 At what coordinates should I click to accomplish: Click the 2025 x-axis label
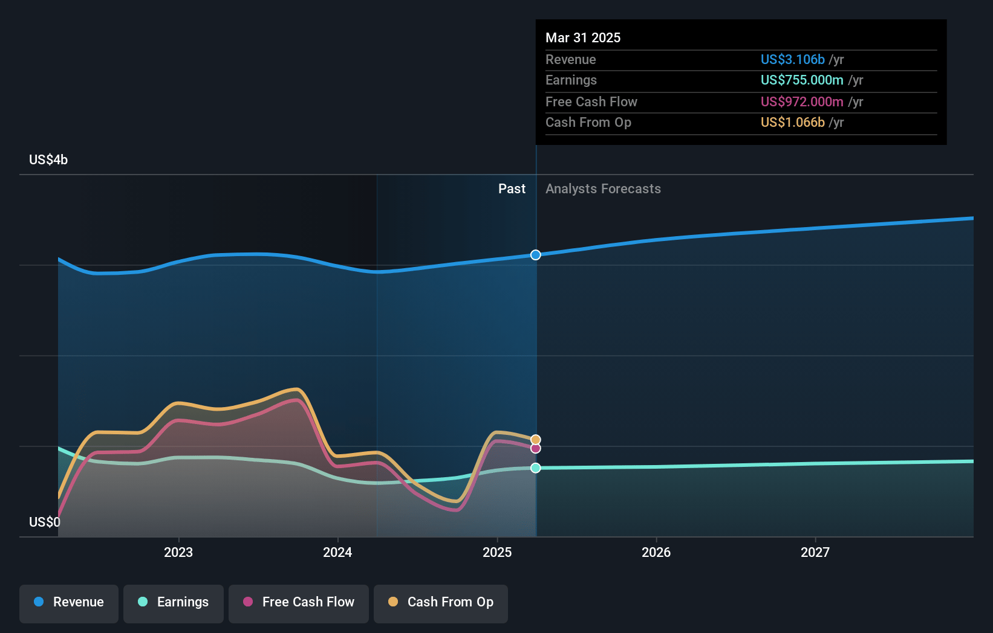[x=497, y=552]
